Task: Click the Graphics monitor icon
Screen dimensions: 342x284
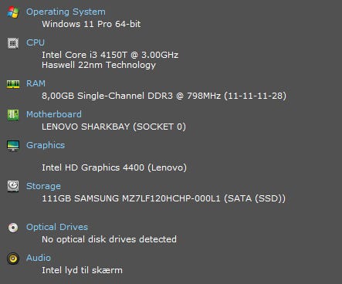Action: click(x=13, y=146)
